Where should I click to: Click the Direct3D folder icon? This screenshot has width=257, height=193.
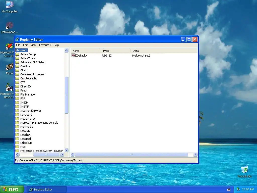(17, 86)
